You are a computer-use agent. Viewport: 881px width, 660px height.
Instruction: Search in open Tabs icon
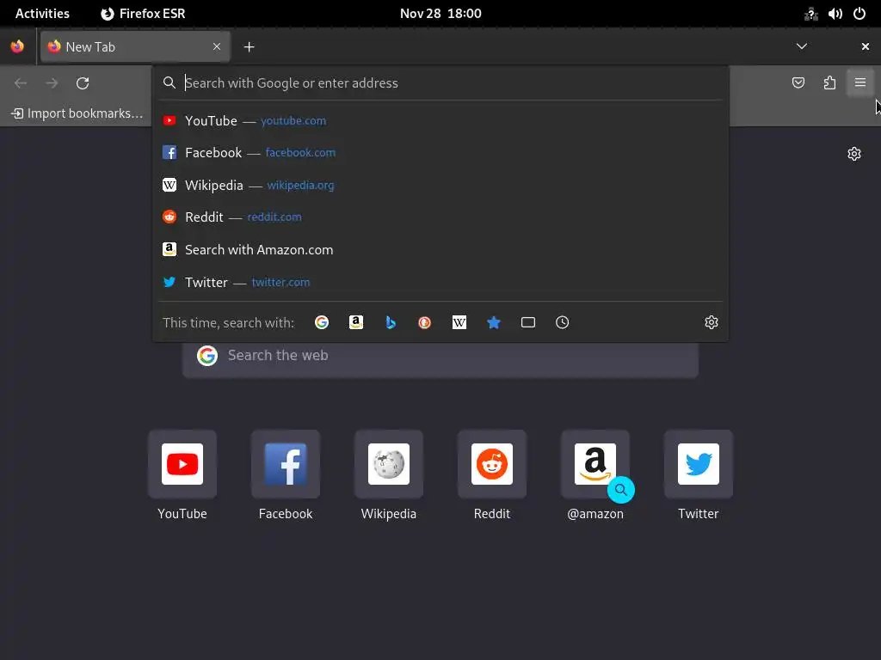pyautogui.click(x=527, y=322)
